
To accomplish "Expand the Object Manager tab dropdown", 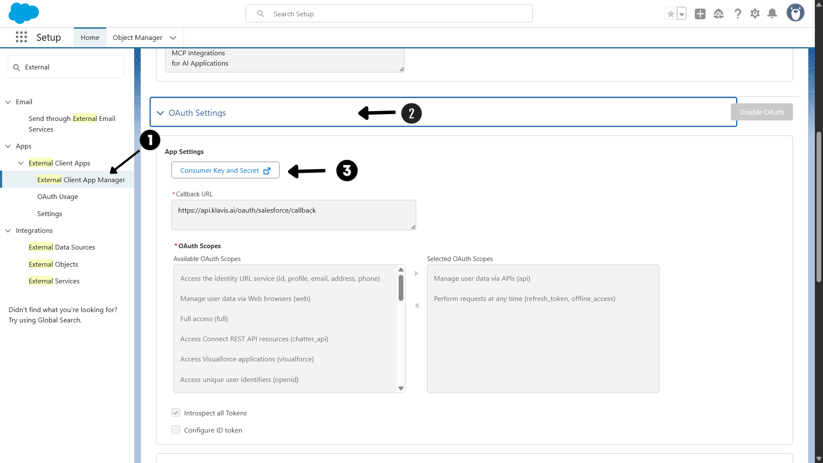I will click(x=173, y=38).
